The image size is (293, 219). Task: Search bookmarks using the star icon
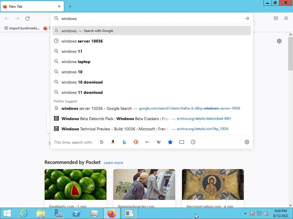(170, 142)
